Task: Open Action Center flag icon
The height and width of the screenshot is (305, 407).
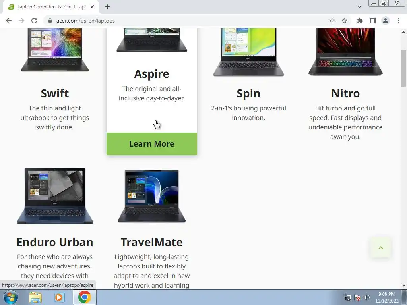Action: (x=357, y=297)
